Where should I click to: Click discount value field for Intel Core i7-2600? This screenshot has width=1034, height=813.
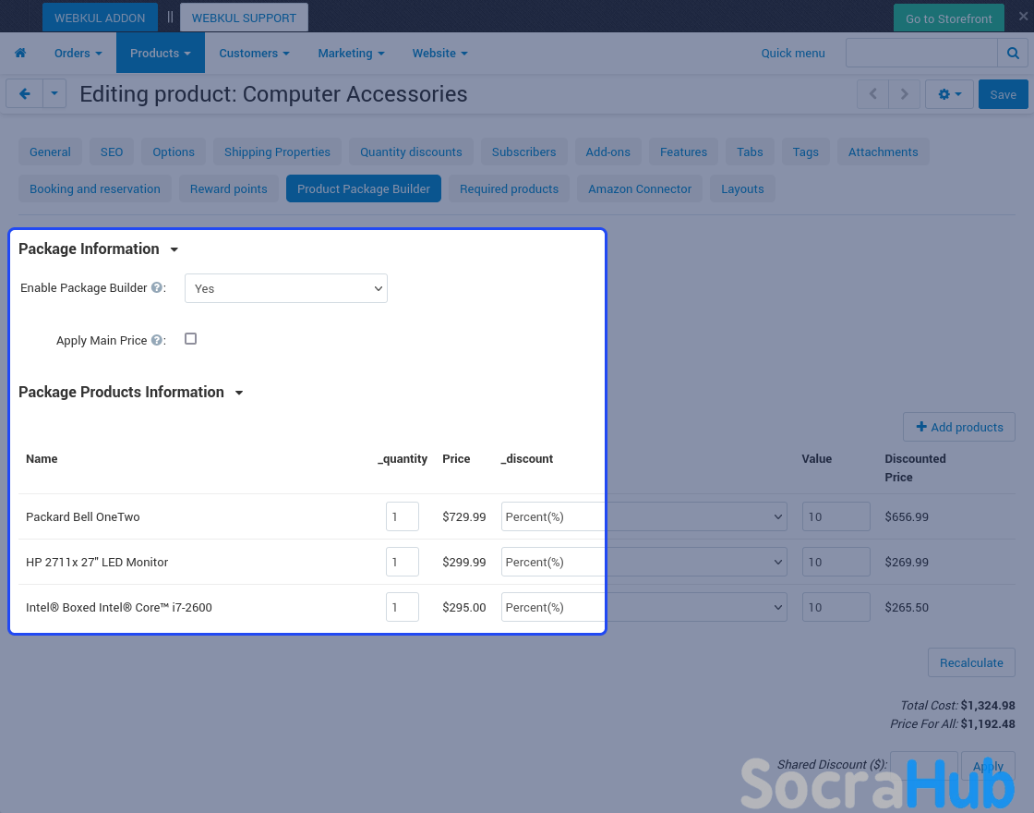click(x=836, y=607)
